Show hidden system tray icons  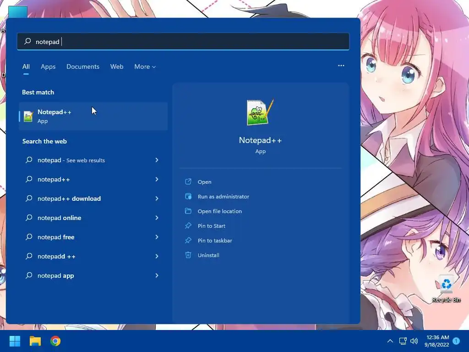390,341
